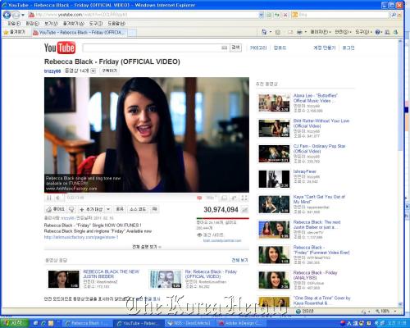410x328 pixels.
Task: Click the thumbs-up like button
Action: click(56, 209)
